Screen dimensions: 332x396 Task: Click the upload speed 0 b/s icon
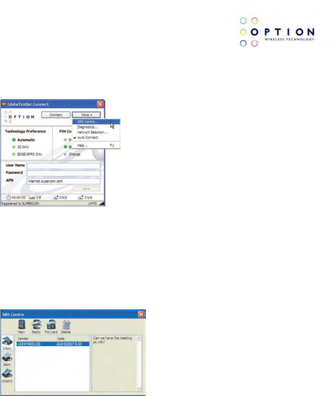pos(56,198)
